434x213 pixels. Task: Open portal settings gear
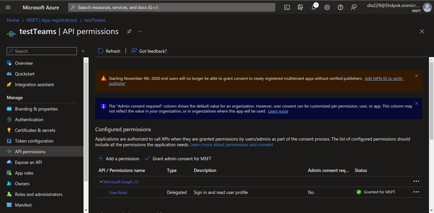pyautogui.click(x=327, y=7)
